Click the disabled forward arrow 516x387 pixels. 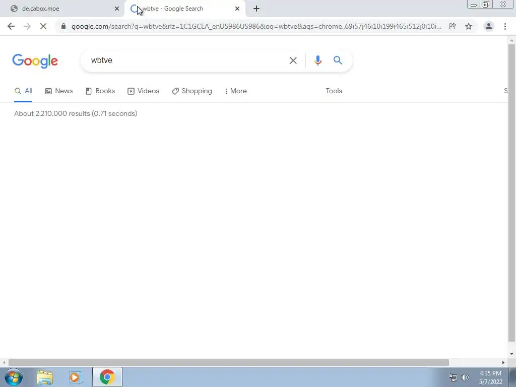[27, 26]
